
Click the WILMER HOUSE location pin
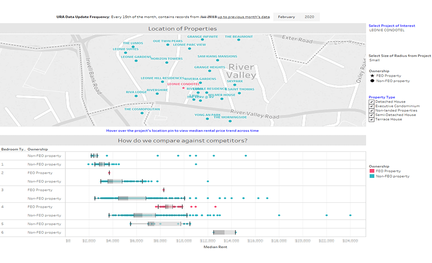coord(222,99)
